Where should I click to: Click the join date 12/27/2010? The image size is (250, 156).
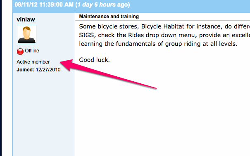48,70
